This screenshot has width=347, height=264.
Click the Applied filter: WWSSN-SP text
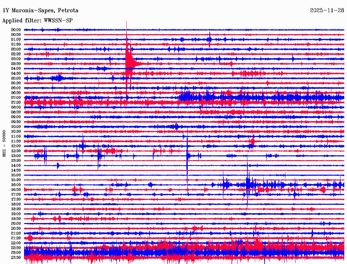pyautogui.click(x=37, y=21)
